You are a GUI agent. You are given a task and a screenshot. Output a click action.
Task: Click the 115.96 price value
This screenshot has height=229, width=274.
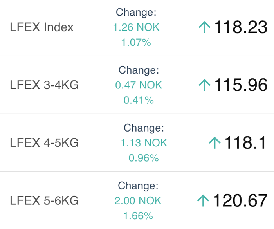(x=241, y=85)
